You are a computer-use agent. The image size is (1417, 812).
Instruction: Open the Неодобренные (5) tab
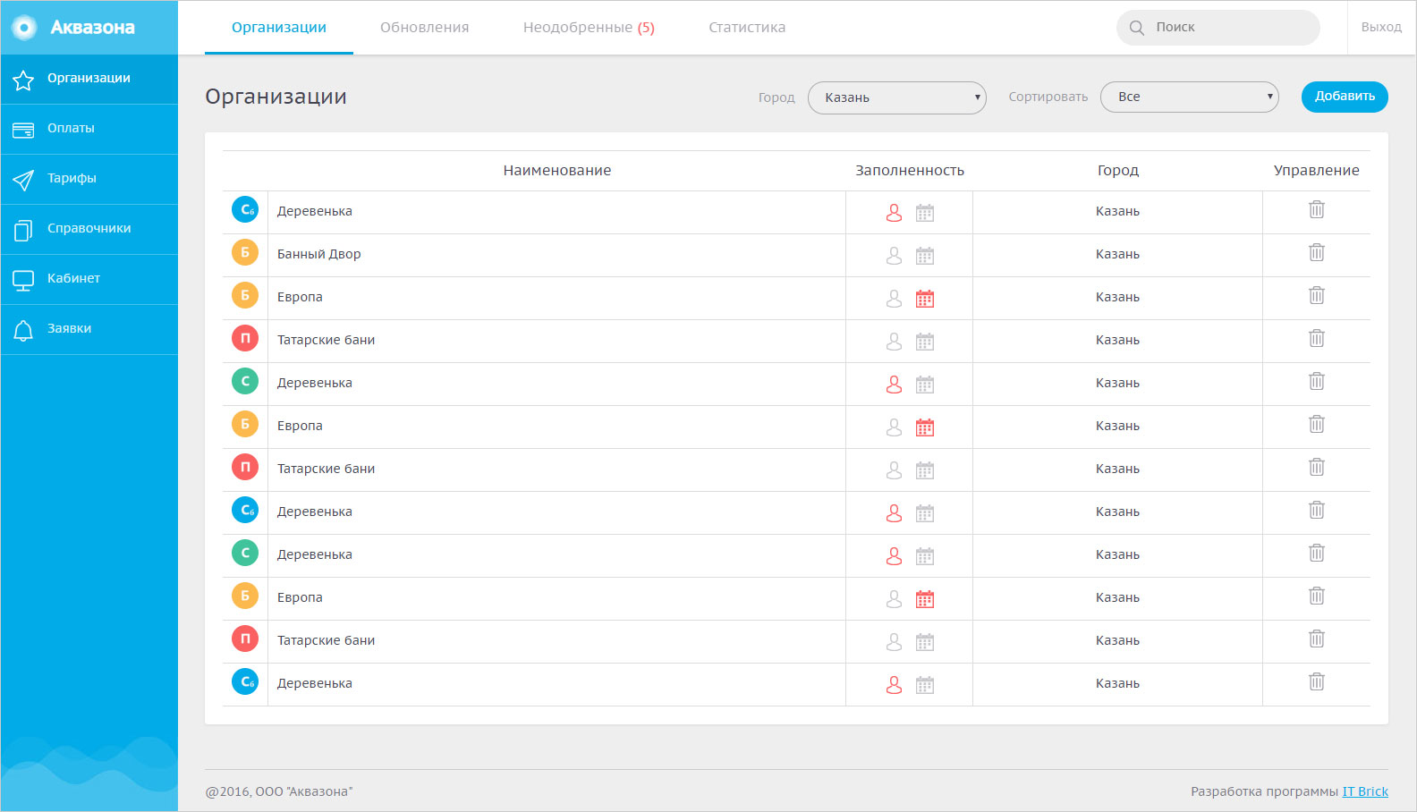pyautogui.click(x=589, y=28)
